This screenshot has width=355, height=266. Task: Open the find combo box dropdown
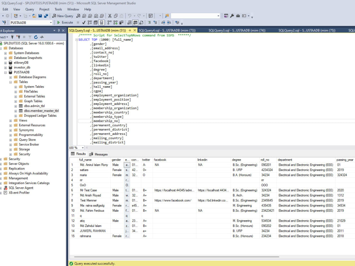point(218,16)
